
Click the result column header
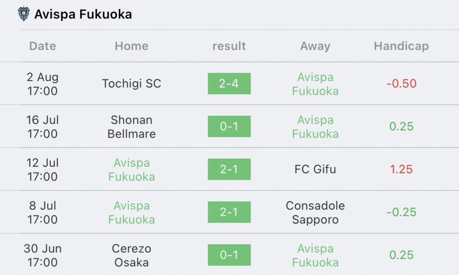pyautogui.click(x=229, y=46)
